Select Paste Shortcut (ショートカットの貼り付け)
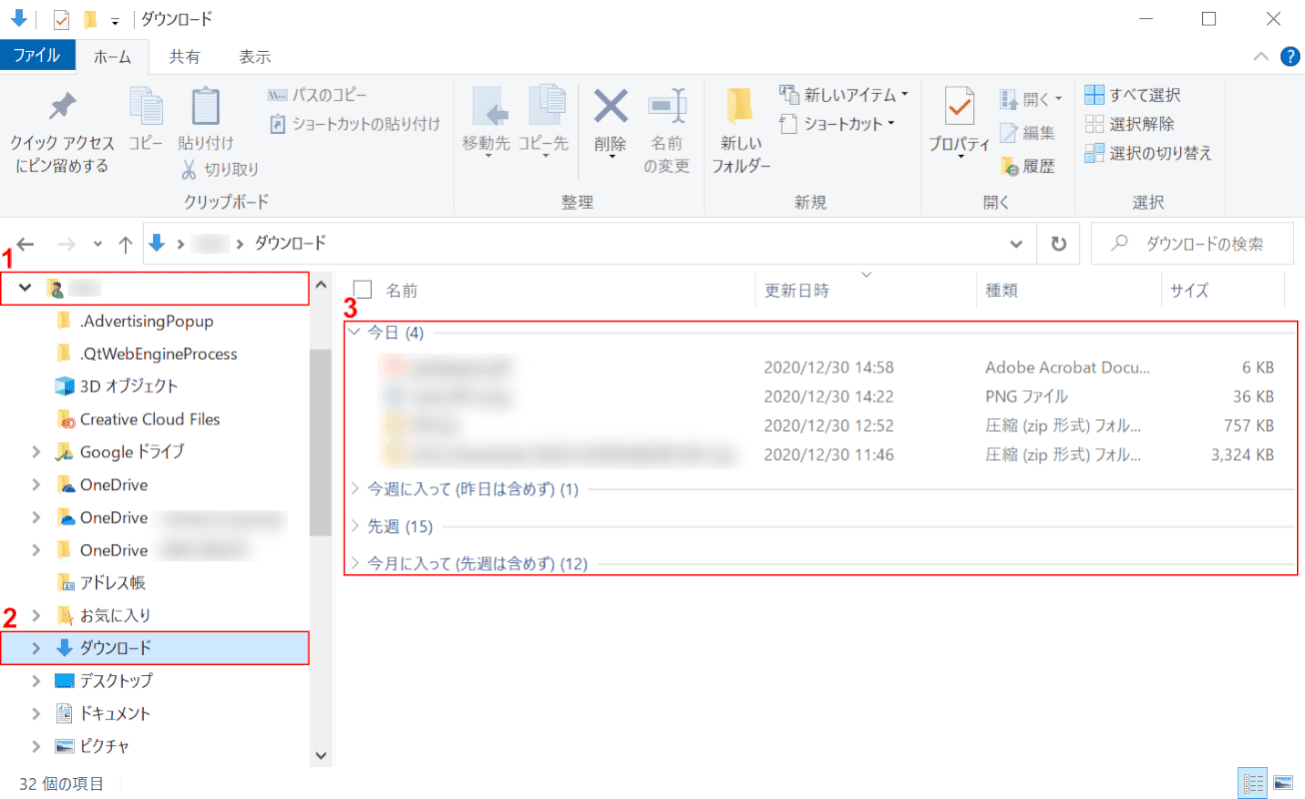Viewport: 1305px width, 799px height. (x=355, y=124)
